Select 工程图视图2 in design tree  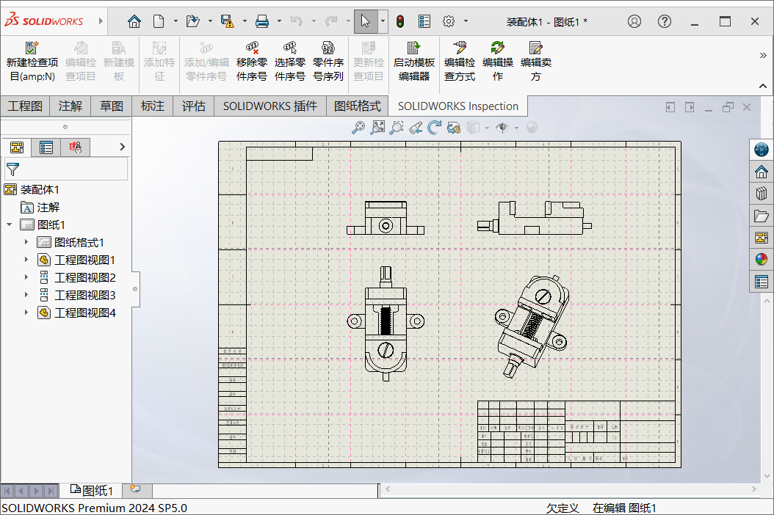78,277
